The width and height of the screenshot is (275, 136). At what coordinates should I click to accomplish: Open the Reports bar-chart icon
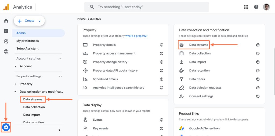6,31
